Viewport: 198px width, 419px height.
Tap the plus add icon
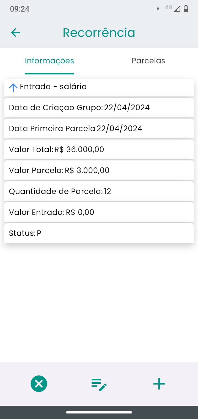pyautogui.click(x=159, y=384)
